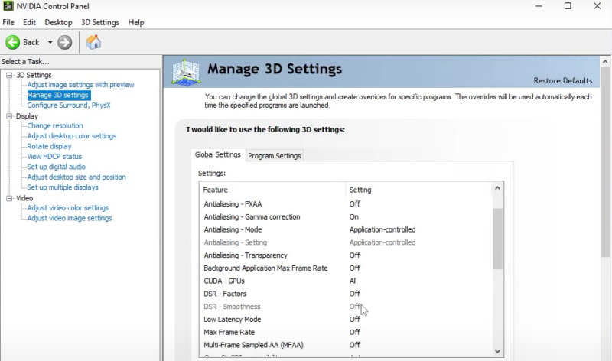Image resolution: width=612 pixels, height=361 pixels.
Task: Close the NVIDIA Control Panel window
Action: (x=597, y=6)
